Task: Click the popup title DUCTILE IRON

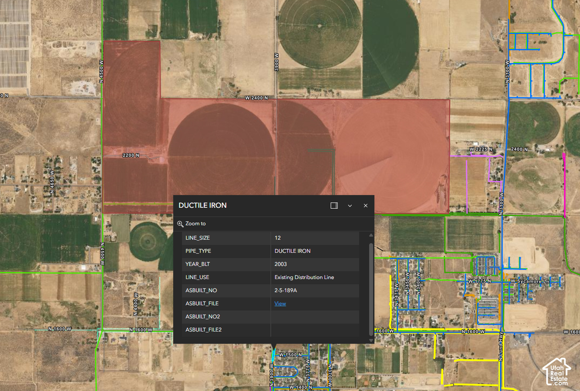Action: pos(203,206)
